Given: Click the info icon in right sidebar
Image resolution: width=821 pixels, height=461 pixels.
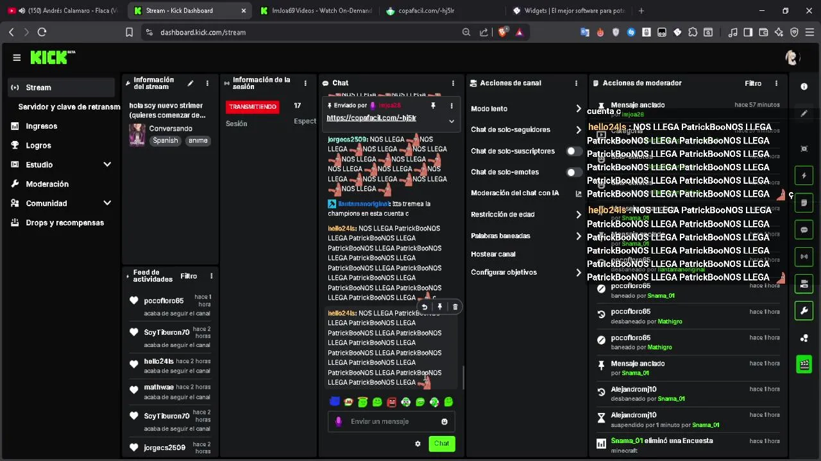Looking at the screenshot, I should pyautogui.click(x=804, y=86).
